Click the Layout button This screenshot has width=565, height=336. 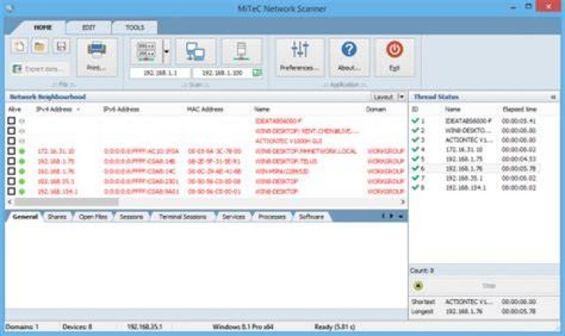pos(384,97)
